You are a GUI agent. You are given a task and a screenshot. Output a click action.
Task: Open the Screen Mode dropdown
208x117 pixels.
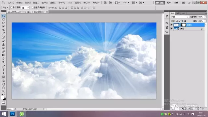[x=142, y=3]
